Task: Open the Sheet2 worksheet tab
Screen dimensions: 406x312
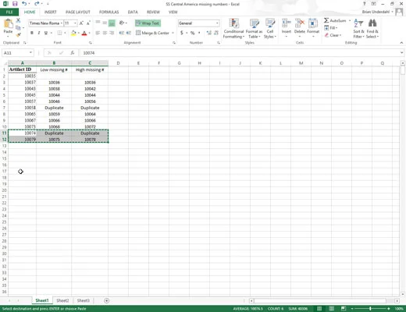Action: [62, 300]
